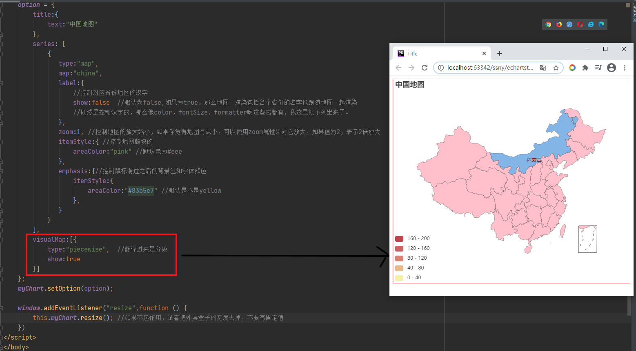Viewport: 636px width, 351px height.
Task: Minimize the Chrome window
Action: coord(587,49)
